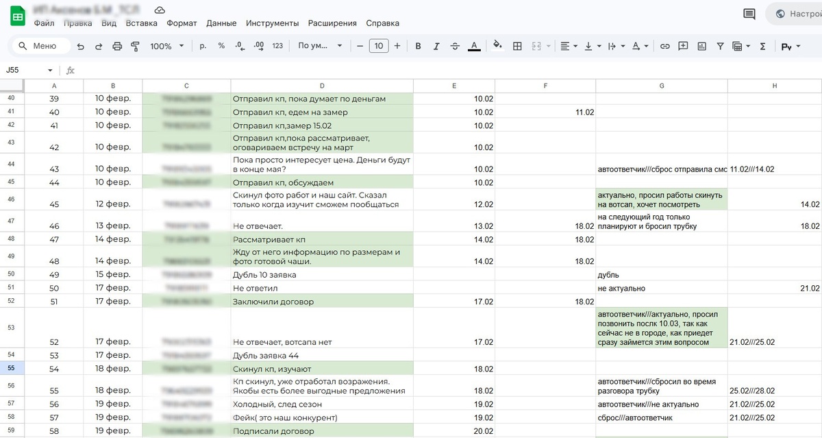Insert a link
The height and width of the screenshot is (438, 822).
[664, 46]
